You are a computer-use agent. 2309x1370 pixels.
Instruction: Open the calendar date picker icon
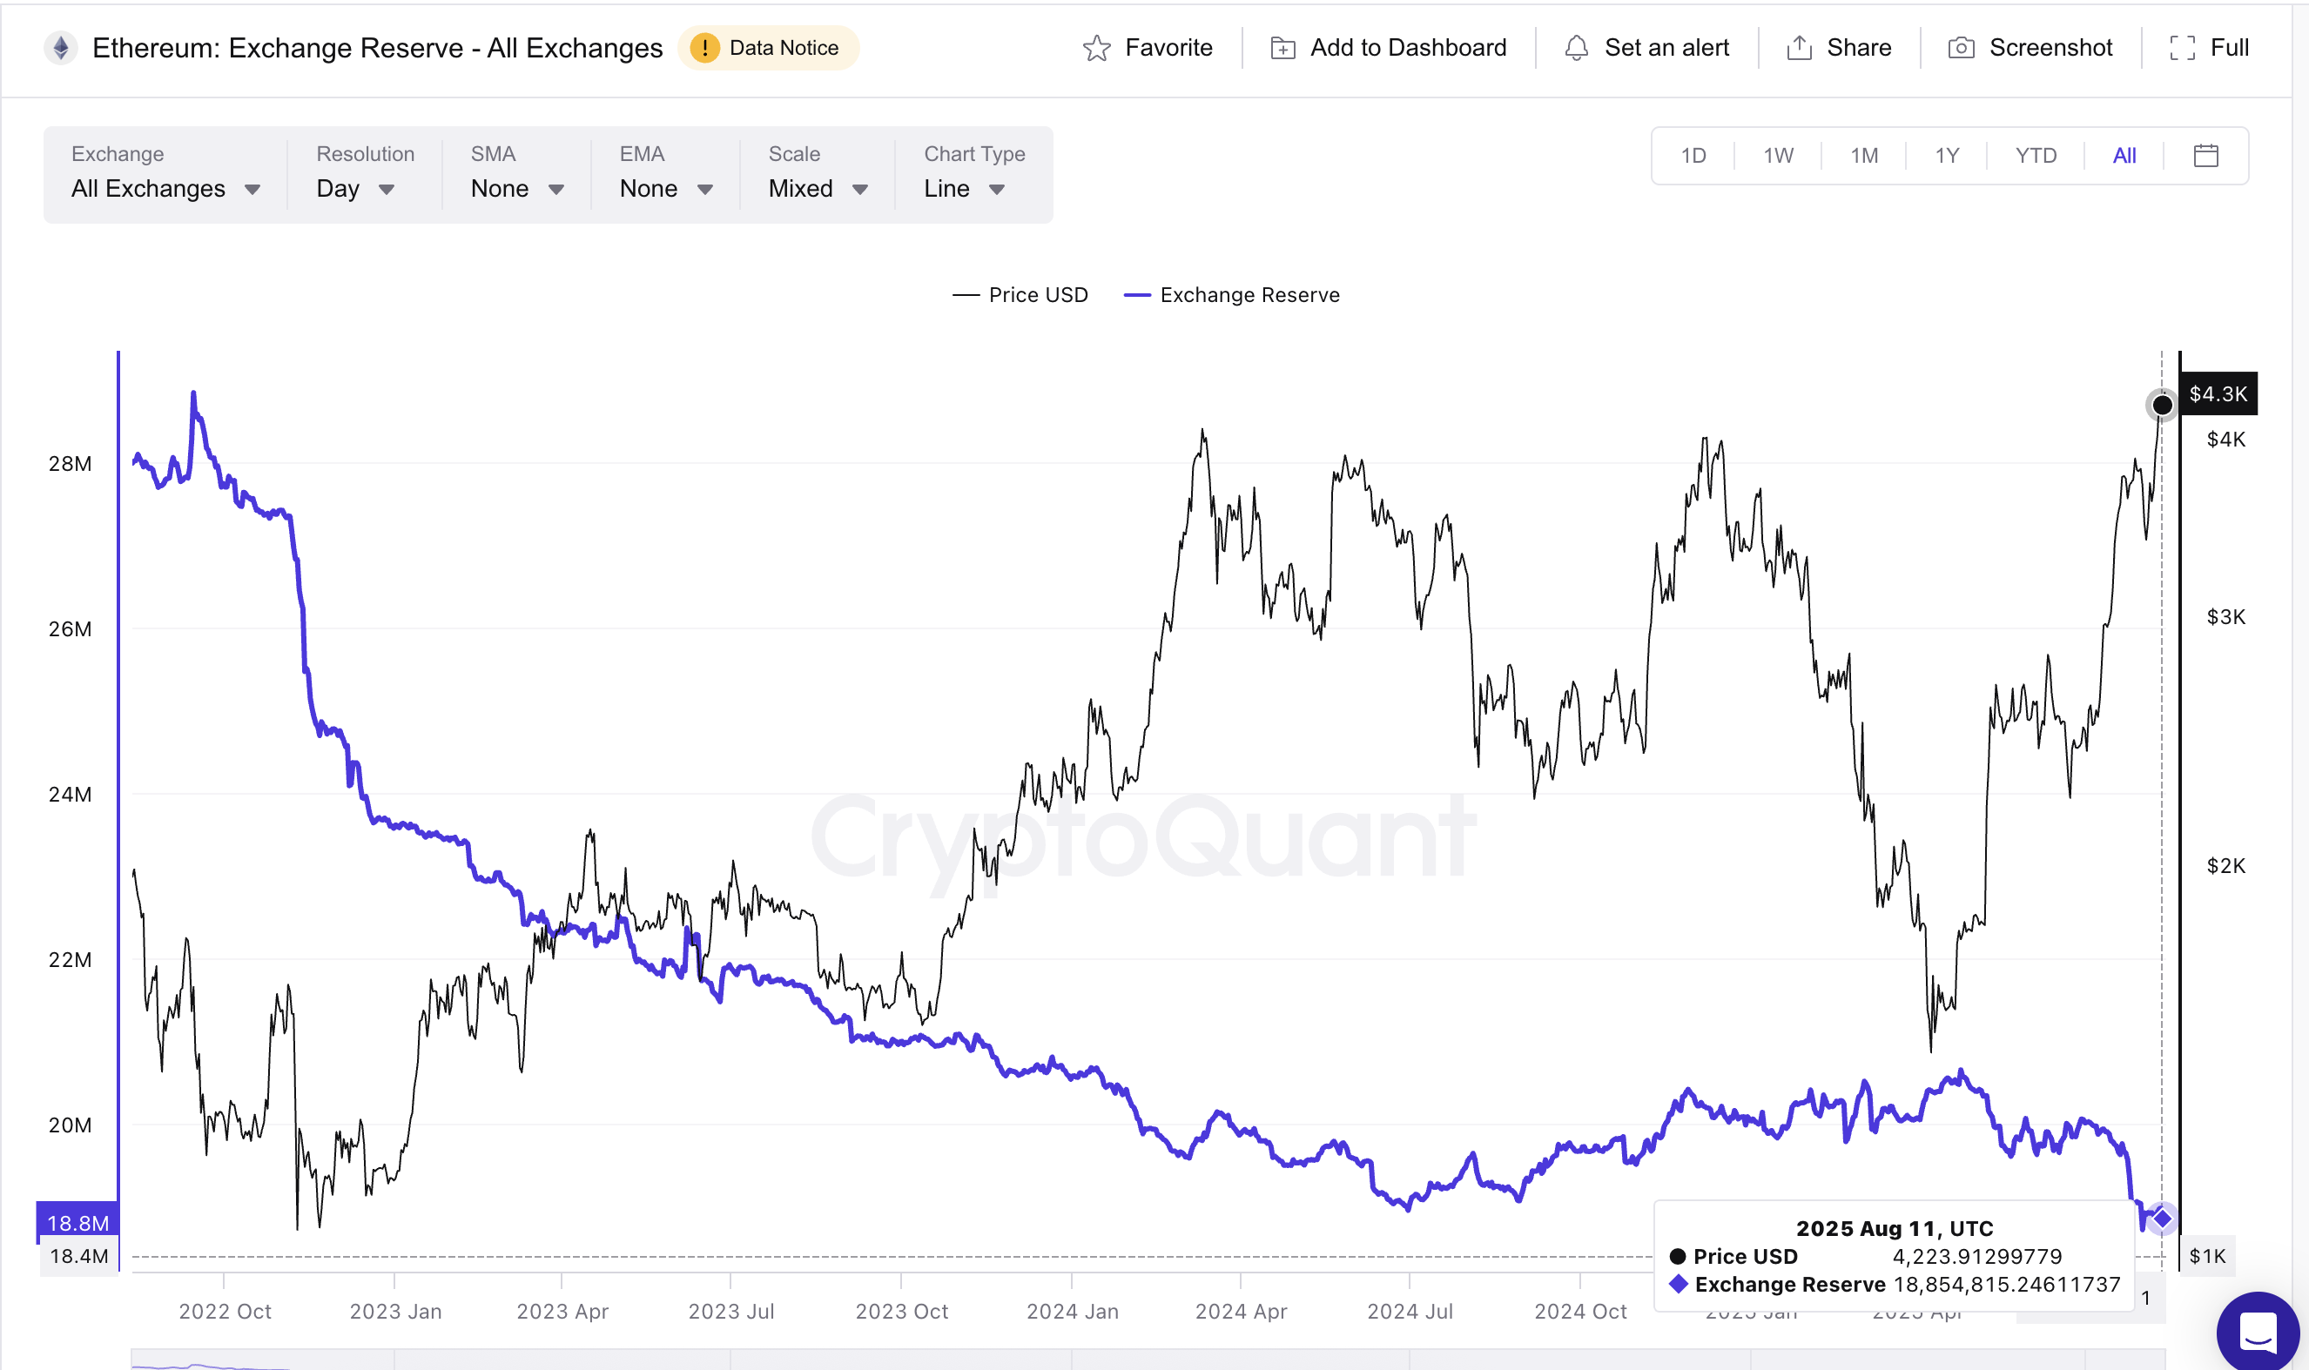2205,155
